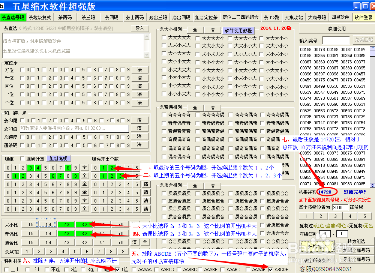
Task: Check 杀和尾 digit 0 checkbox
Action: (22, 120)
